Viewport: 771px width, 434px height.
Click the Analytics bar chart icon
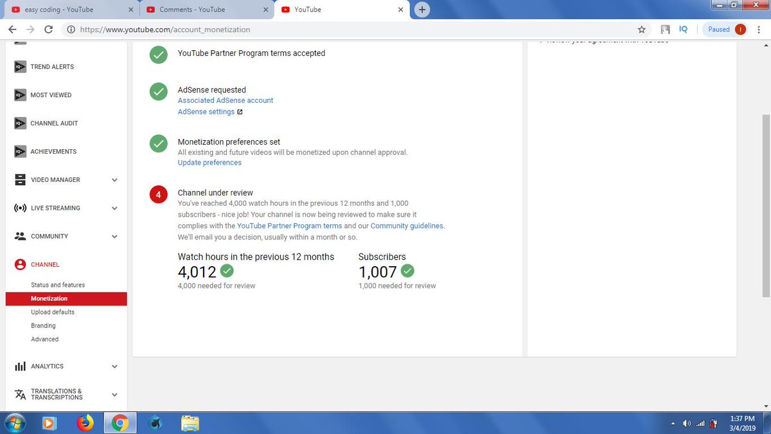(20, 366)
